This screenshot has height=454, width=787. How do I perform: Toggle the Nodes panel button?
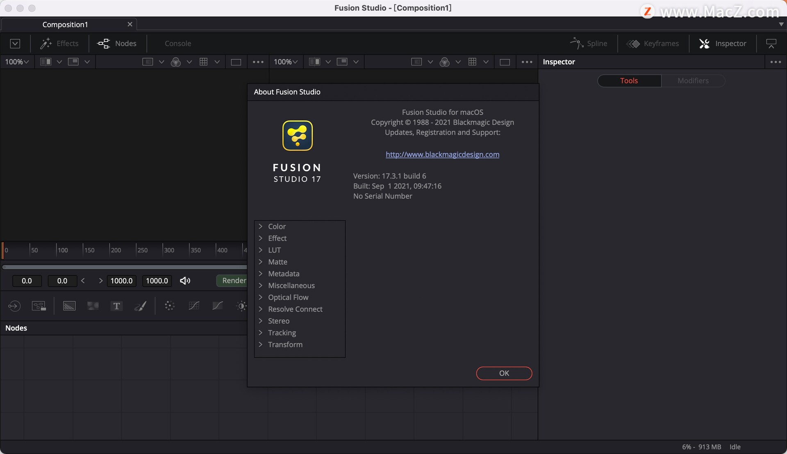pos(117,43)
